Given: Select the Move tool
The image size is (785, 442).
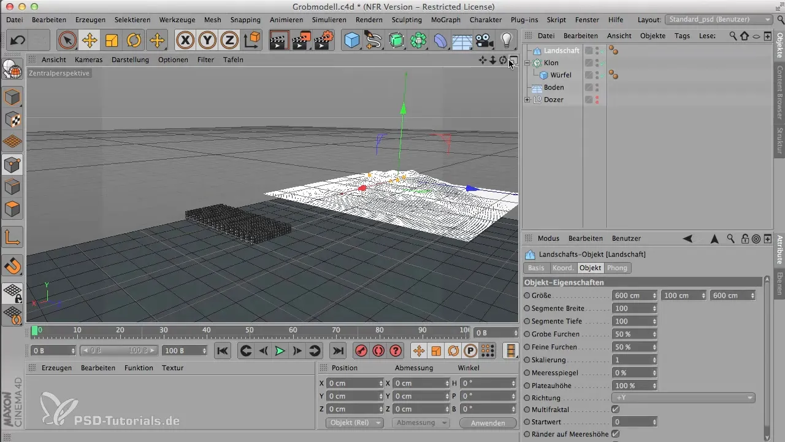Looking at the screenshot, I should [90, 41].
